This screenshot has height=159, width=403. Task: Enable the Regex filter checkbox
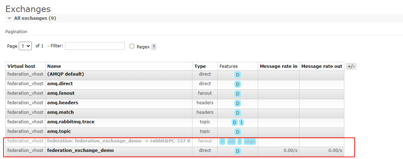pyautogui.click(x=132, y=46)
